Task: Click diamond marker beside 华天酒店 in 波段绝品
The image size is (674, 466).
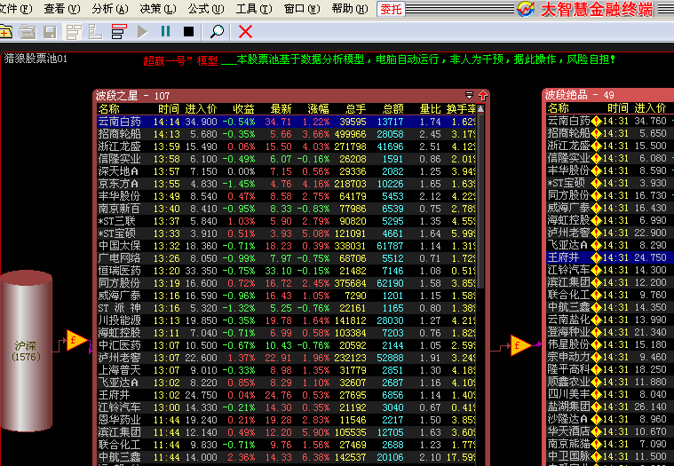Action: click(596, 432)
